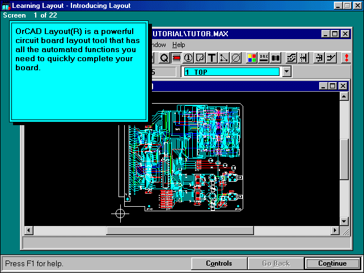Select the Error tool icon
Image resolution: width=364 pixels, height=273 pixels.
(236, 58)
